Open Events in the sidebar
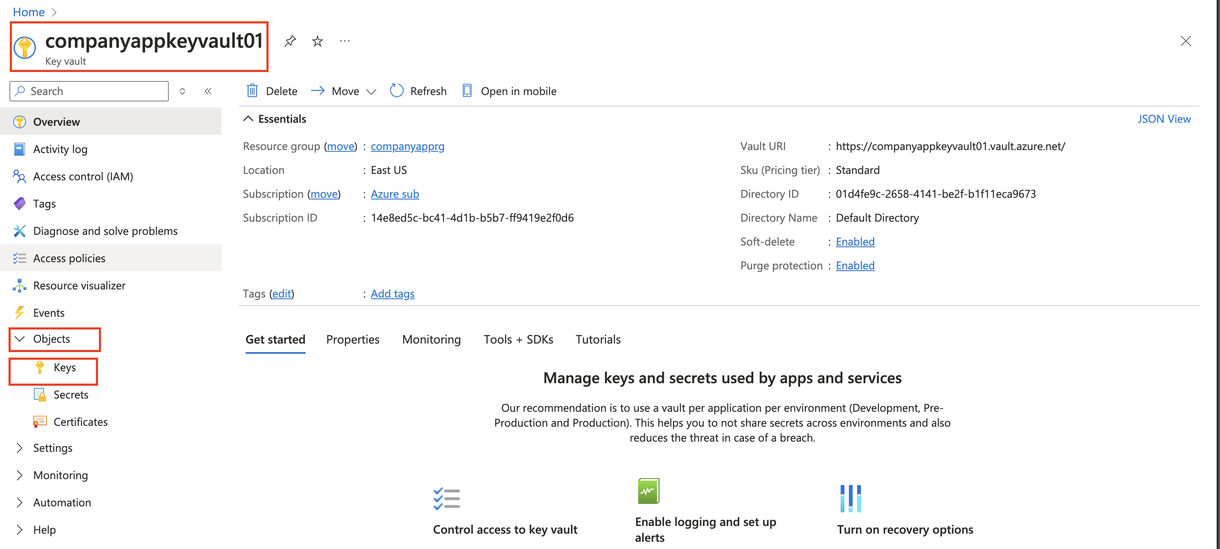This screenshot has height=549, width=1220. pyautogui.click(x=111, y=312)
